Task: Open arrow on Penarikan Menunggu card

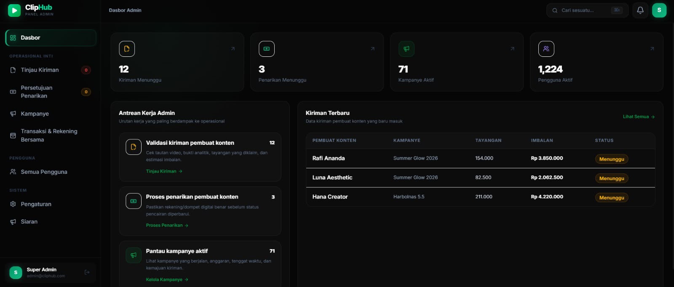Action: 373,49
